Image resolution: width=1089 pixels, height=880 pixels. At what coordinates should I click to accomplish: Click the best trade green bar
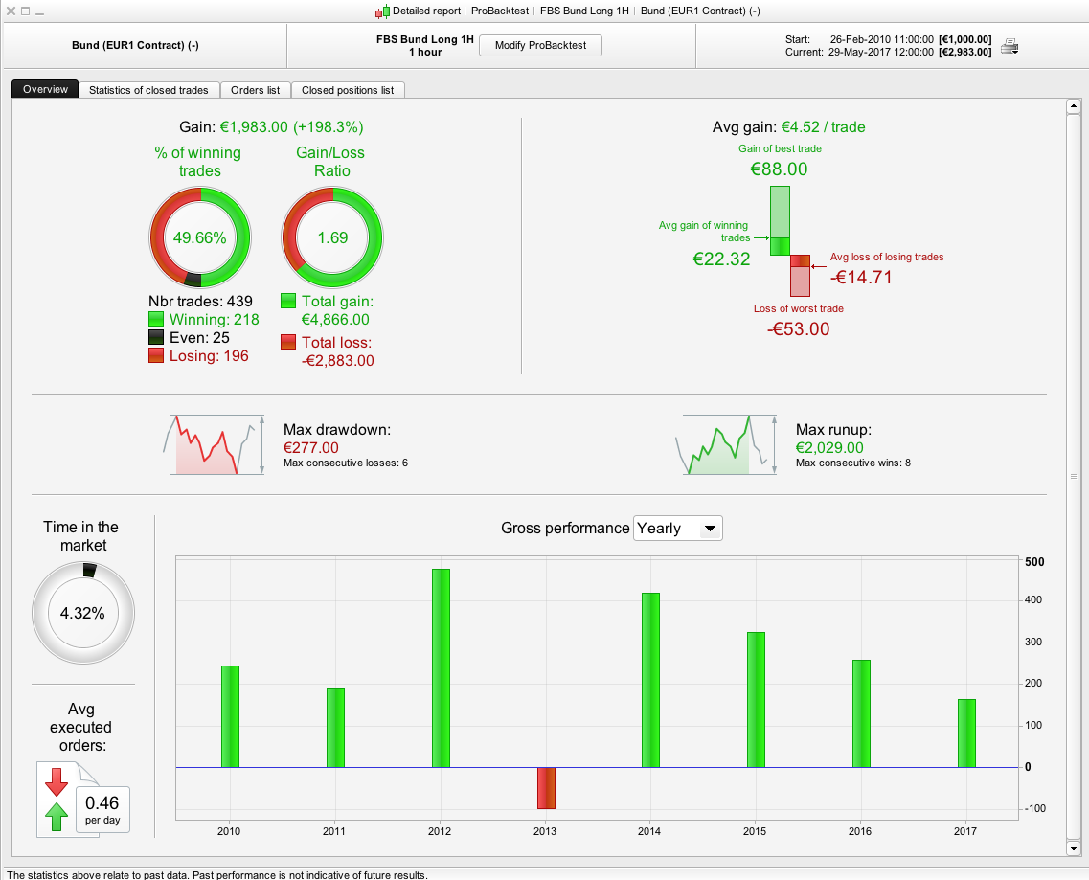pos(780,220)
